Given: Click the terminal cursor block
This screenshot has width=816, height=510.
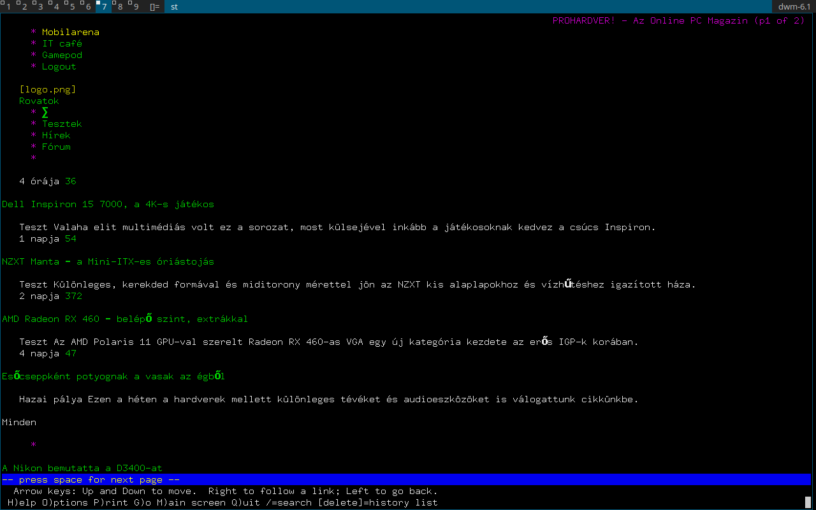Looking at the screenshot, I should coord(808,502).
